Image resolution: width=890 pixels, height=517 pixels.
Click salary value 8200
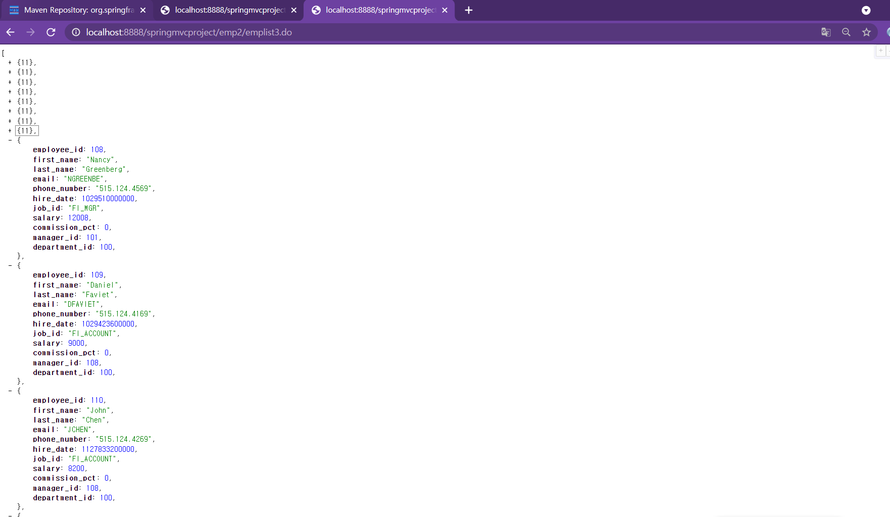[x=76, y=468]
